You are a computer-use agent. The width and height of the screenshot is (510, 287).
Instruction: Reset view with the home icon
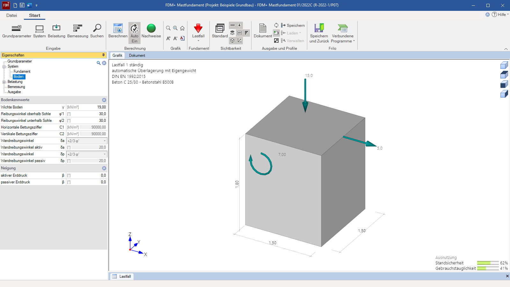[x=182, y=28]
